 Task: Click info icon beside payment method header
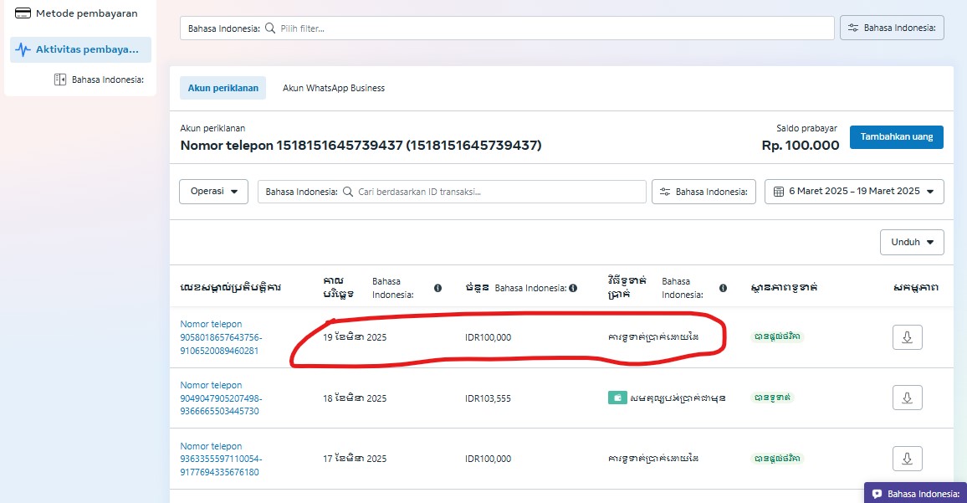(723, 288)
